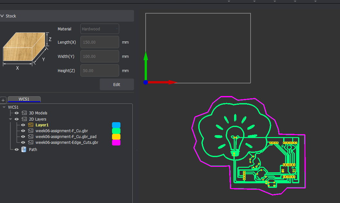This screenshot has width=340, height=203.
Task: Click the Width(Y) input field
Action: (x=99, y=57)
